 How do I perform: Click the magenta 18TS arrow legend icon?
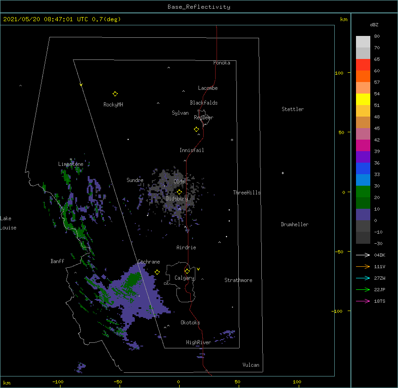(x=363, y=301)
